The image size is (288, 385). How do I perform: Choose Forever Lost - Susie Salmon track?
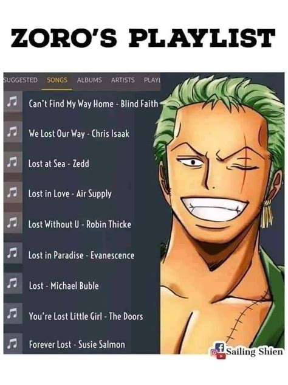click(77, 344)
